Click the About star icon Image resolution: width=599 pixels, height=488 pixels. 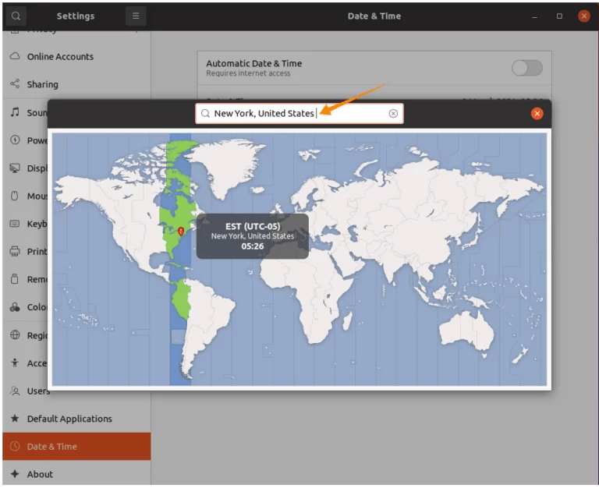click(15, 474)
